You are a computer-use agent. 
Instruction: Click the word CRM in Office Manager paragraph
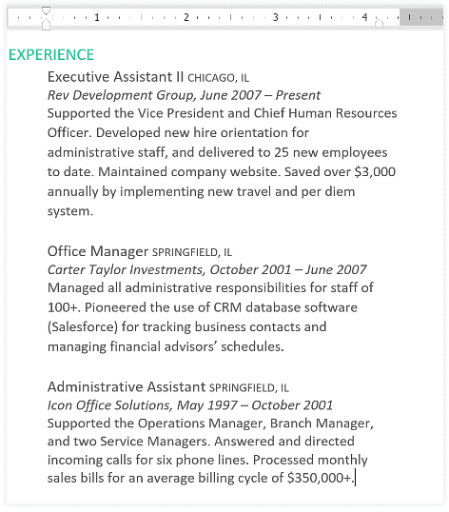click(227, 307)
